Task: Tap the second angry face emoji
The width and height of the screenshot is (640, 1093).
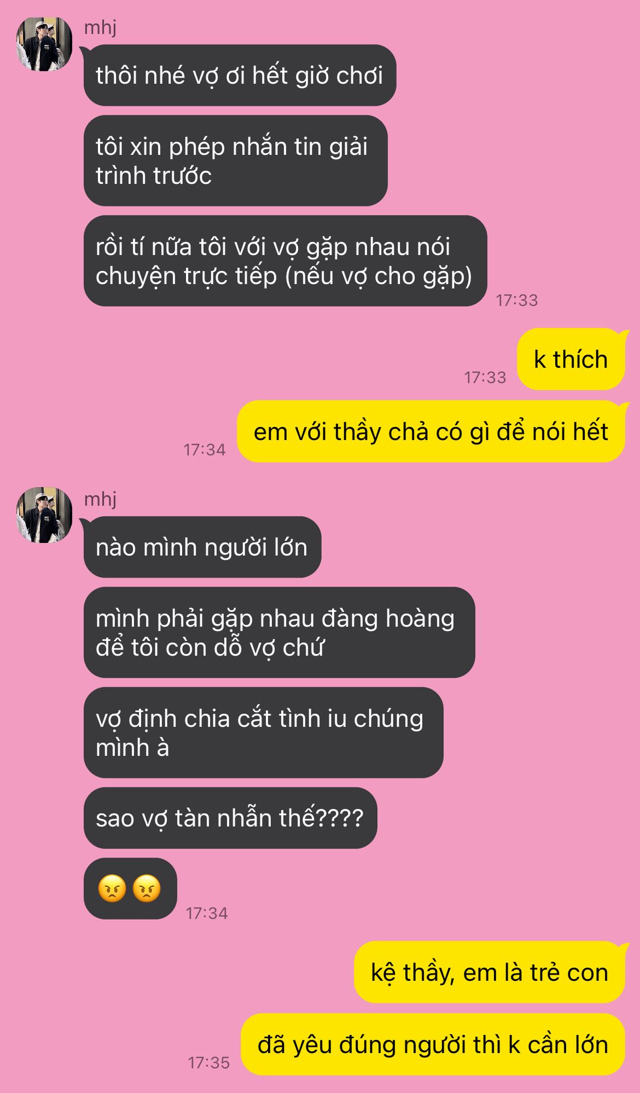Action: click(147, 889)
